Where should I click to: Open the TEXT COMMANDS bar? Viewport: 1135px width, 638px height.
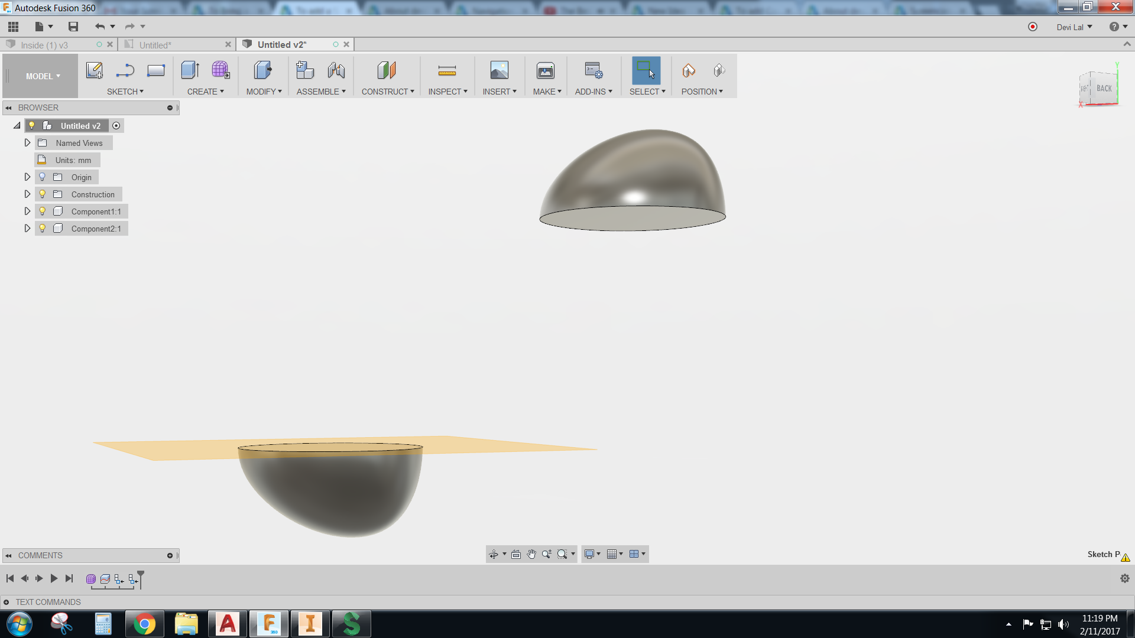point(48,601)
